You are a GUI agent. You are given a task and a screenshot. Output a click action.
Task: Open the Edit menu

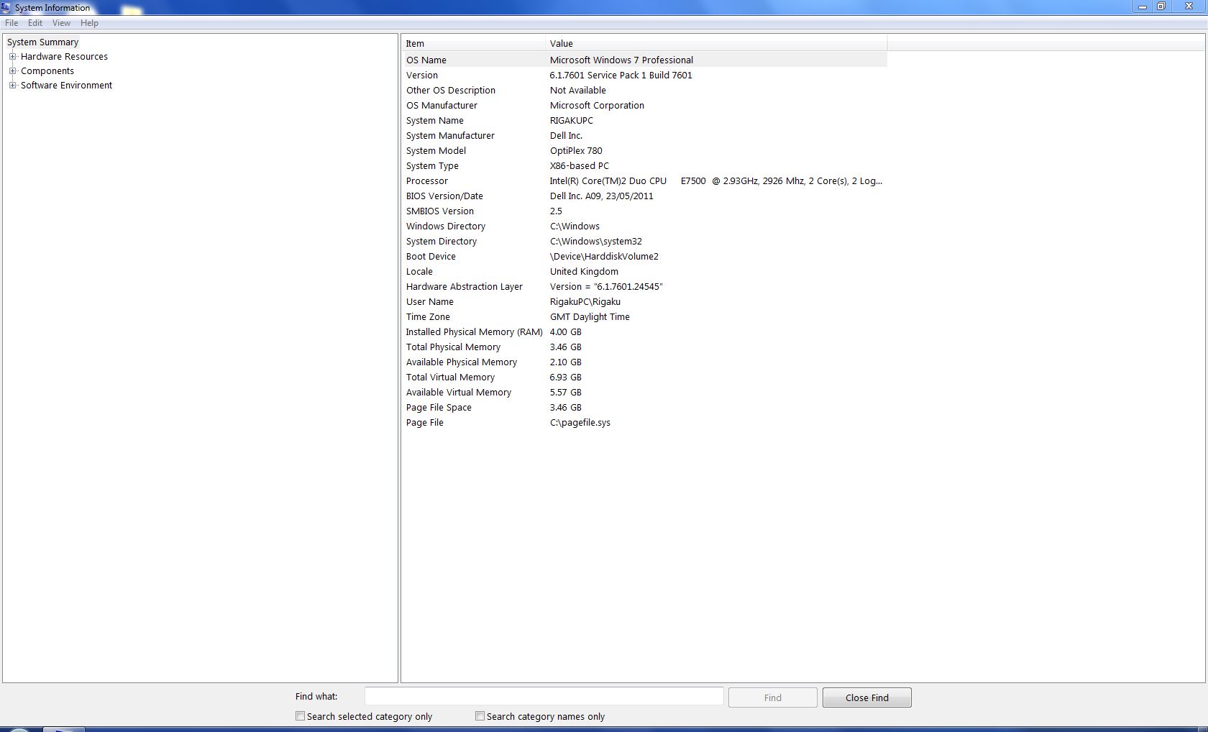[x=35, y=23]
